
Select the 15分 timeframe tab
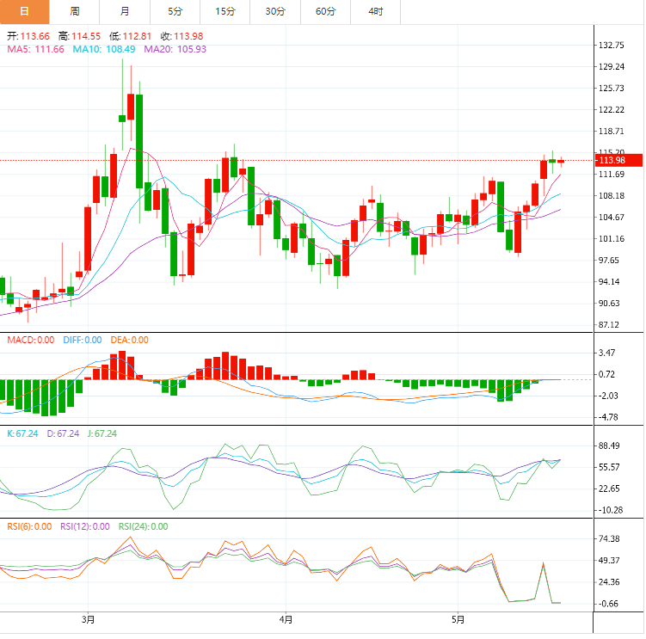pos(225,11)
